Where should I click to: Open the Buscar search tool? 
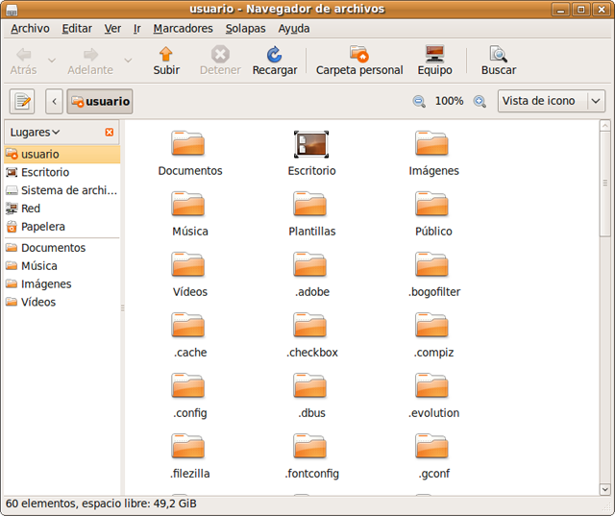tap(498, 55)
